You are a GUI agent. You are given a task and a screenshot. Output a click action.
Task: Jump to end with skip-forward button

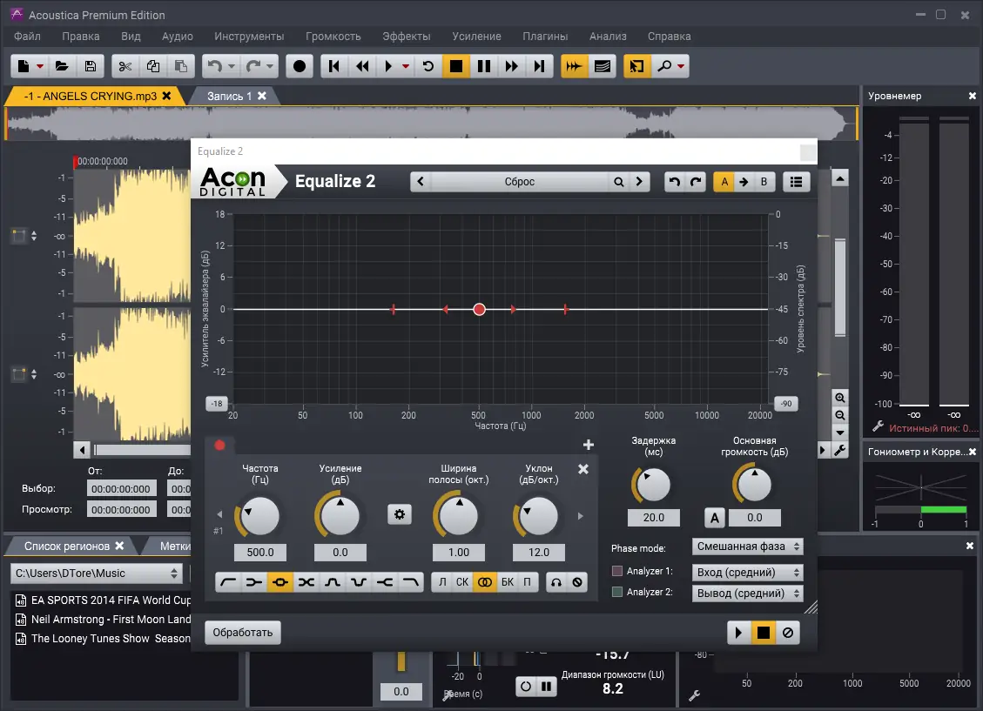(539, 66)
